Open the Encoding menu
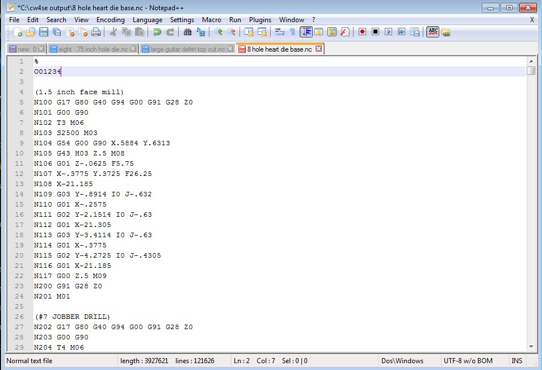This screenshot has width=542, height=370. 111,20
